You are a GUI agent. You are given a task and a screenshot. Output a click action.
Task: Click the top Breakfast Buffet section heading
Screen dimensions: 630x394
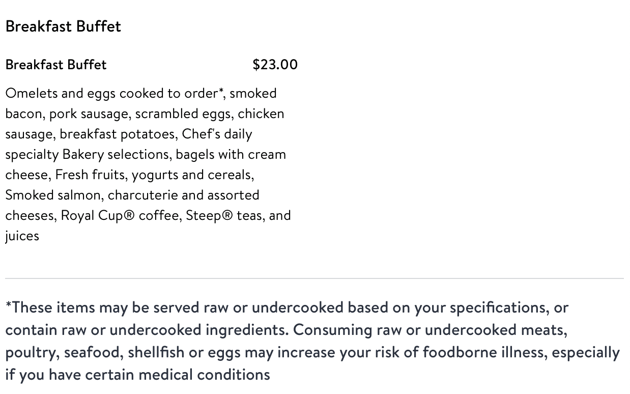coord(63,26)
